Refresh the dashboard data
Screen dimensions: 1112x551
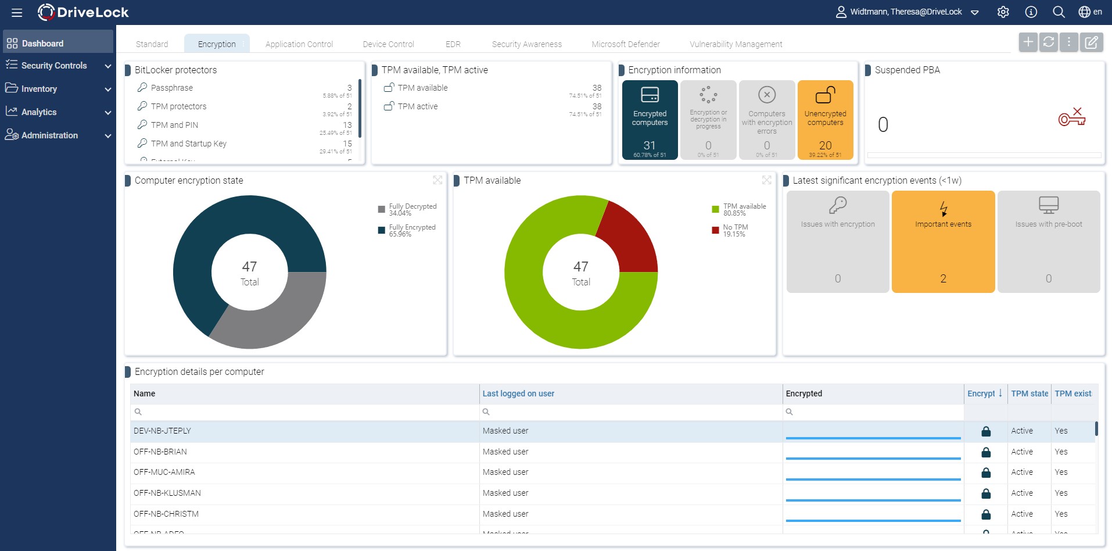(x=1049, y=42)
